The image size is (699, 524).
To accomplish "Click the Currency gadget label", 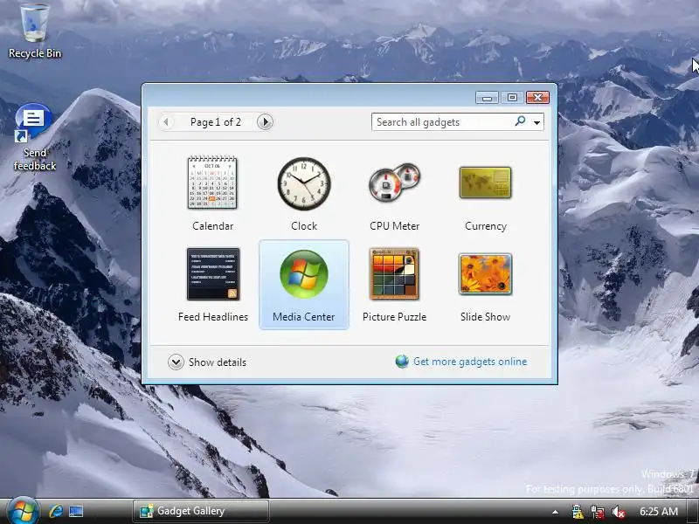I will tap(486, 226).
